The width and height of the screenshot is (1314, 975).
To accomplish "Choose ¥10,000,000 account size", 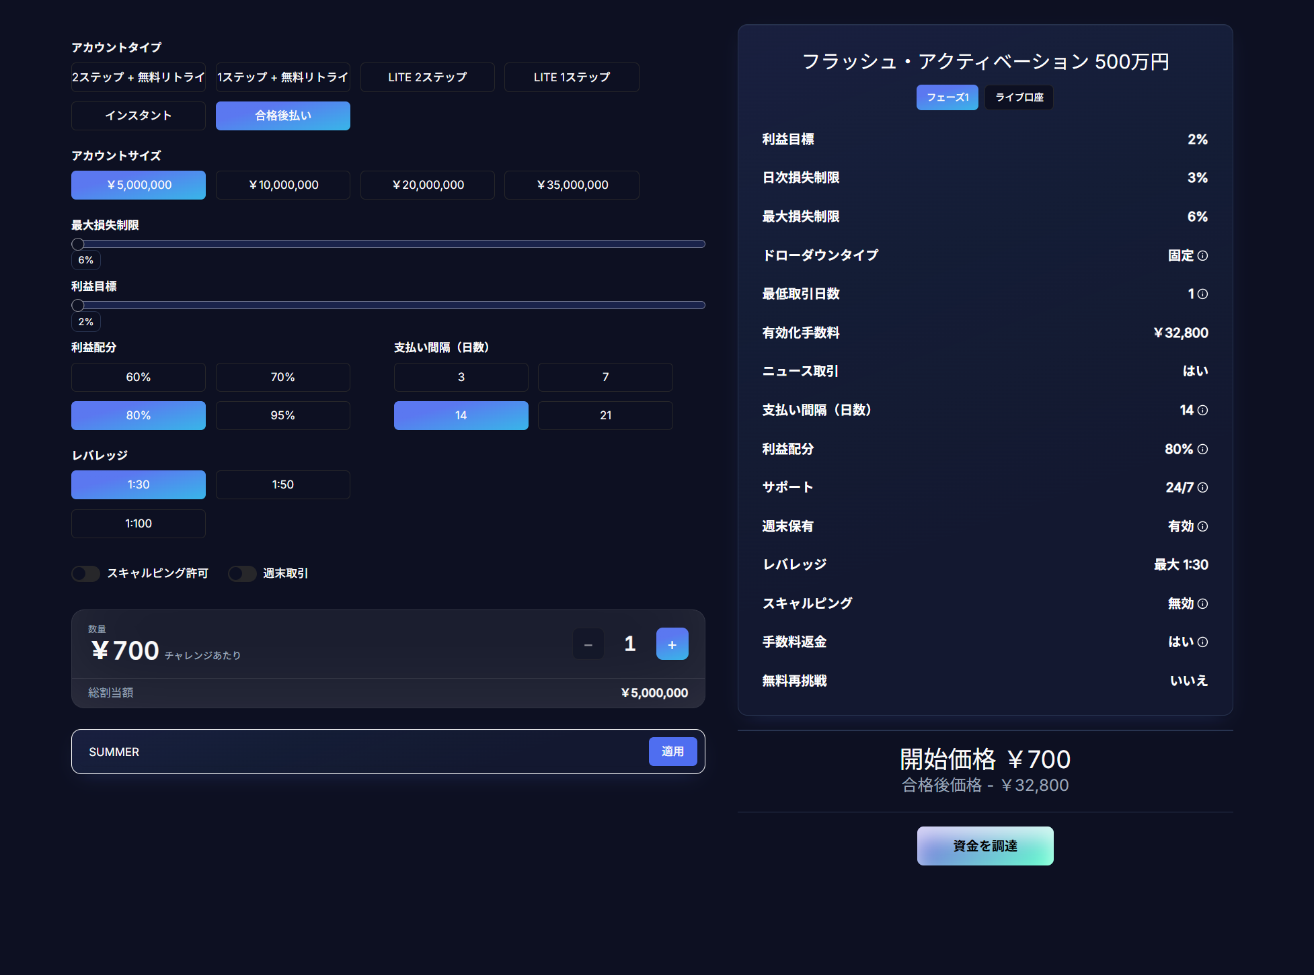I will [282, 185].
